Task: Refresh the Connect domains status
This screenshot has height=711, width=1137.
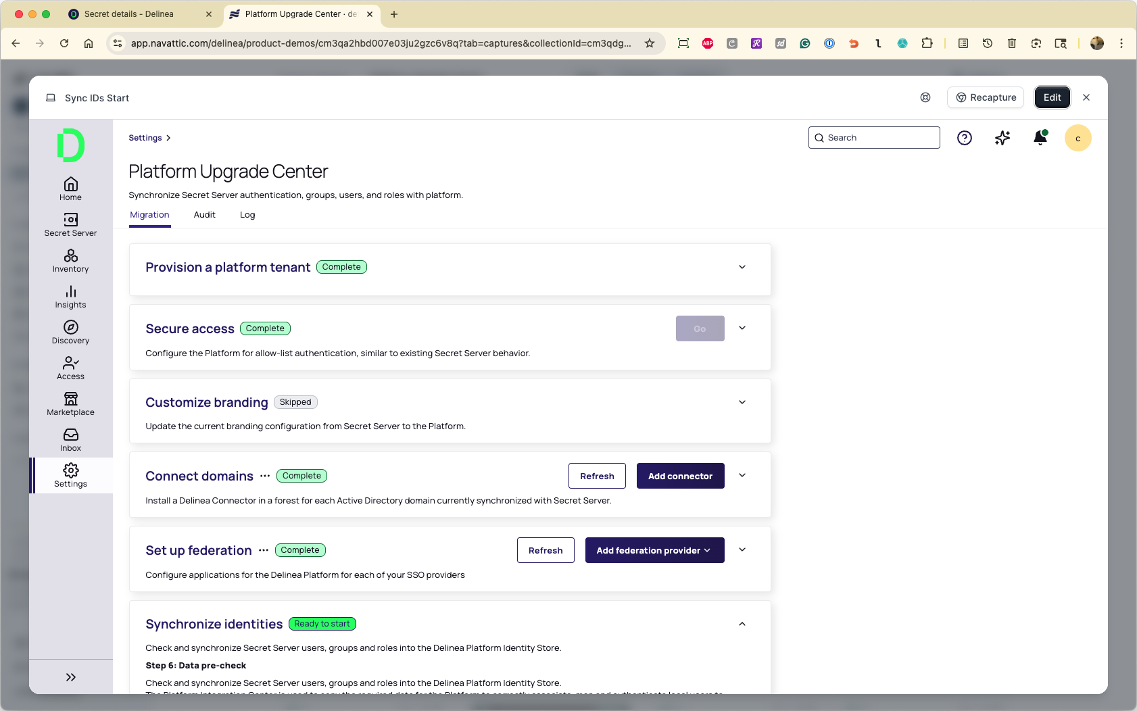Action: [x=597, y=476]
